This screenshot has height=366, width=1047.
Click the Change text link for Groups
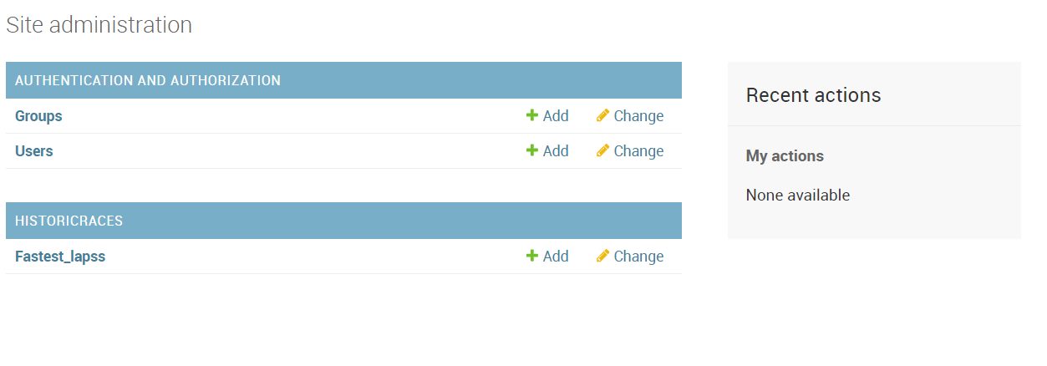(638, 116)
